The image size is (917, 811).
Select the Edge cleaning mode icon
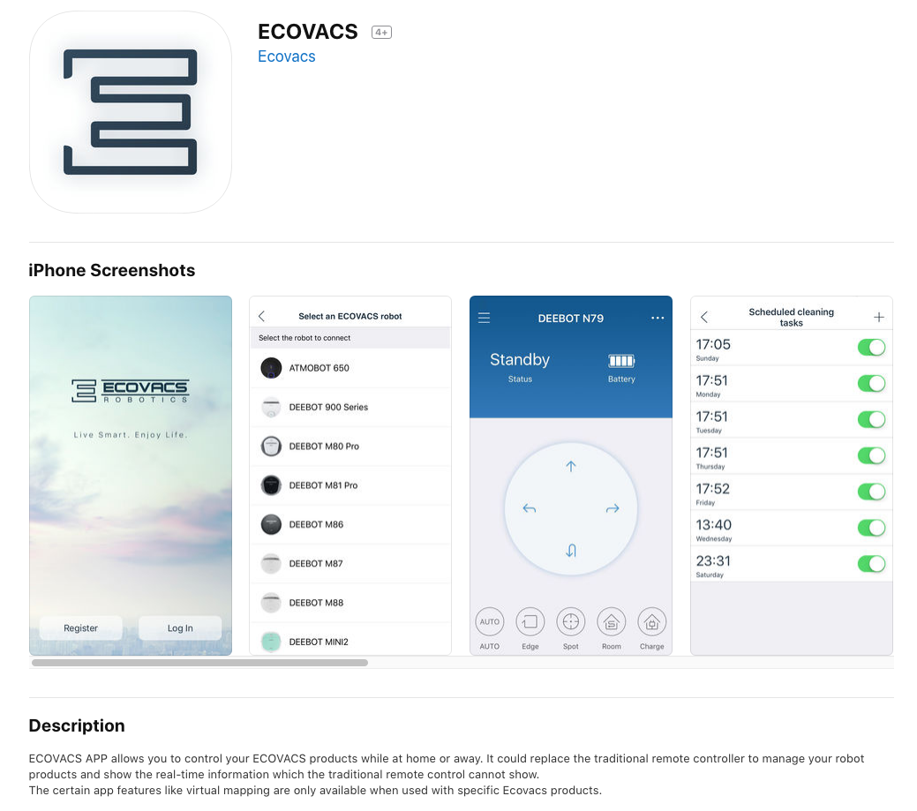click(530, 622)
